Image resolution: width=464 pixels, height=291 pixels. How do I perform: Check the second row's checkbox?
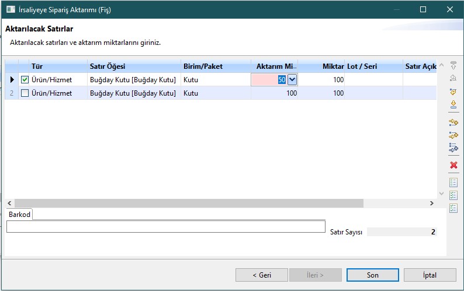(x=25, y=93)
